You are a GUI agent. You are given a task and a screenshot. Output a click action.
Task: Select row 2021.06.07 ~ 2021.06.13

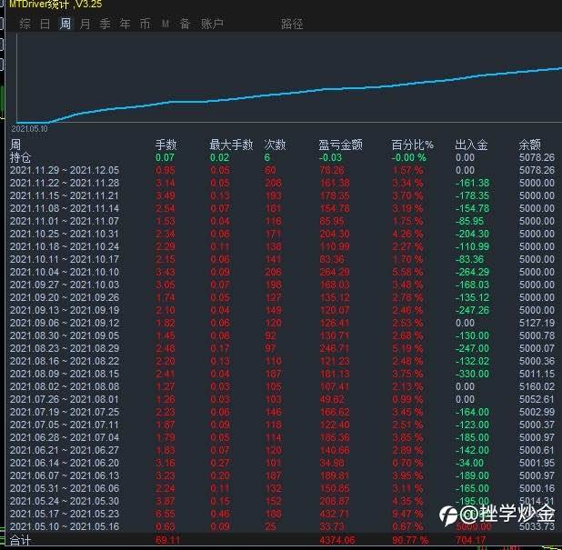[x=282, y=475]
